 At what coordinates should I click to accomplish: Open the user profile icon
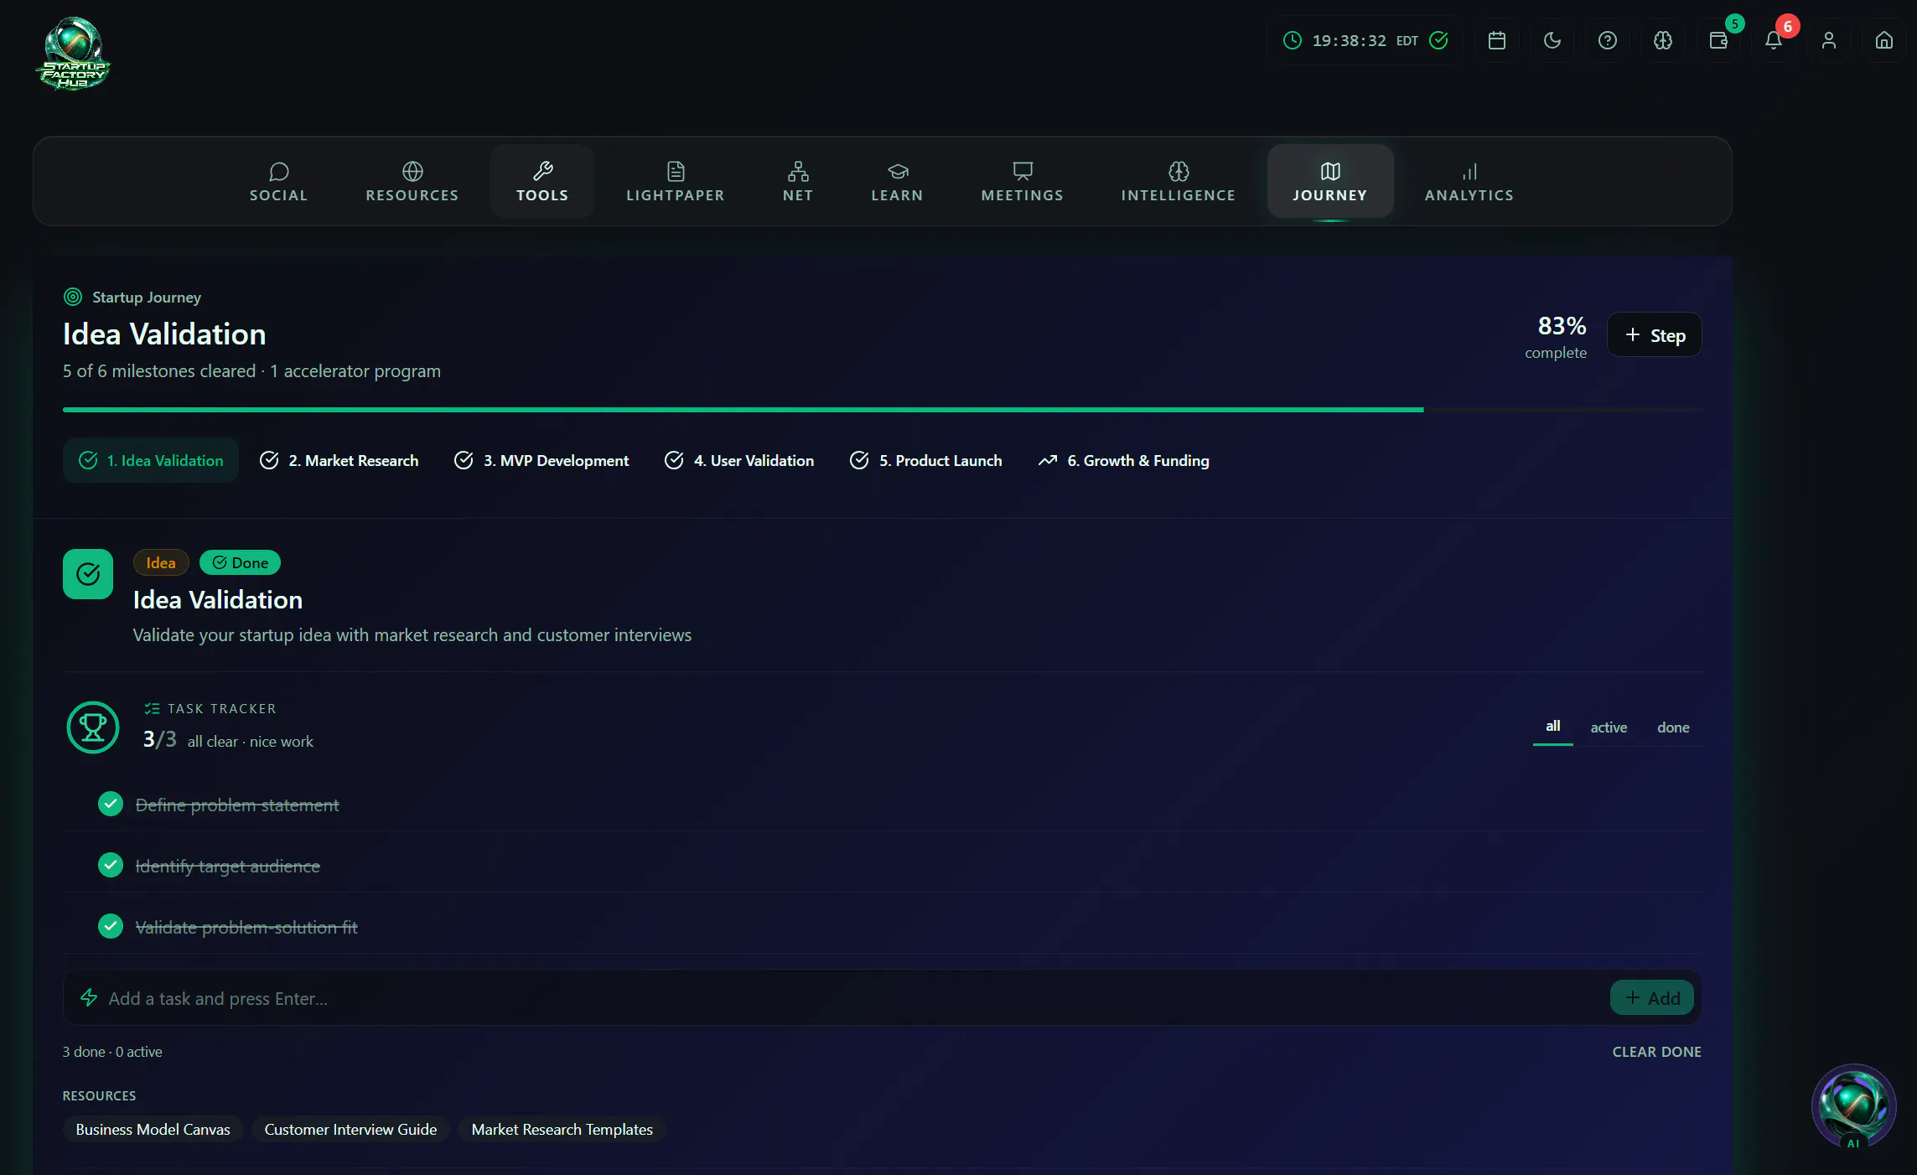pyautogui.click(x=1829, y=40)
